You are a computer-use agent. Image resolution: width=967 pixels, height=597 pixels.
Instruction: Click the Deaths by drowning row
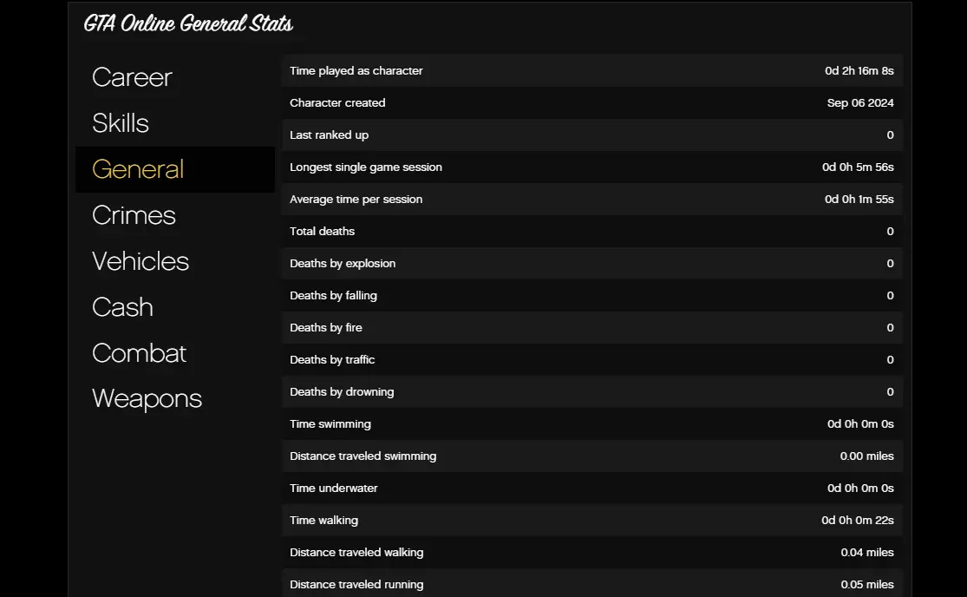[x=591, y=392]
